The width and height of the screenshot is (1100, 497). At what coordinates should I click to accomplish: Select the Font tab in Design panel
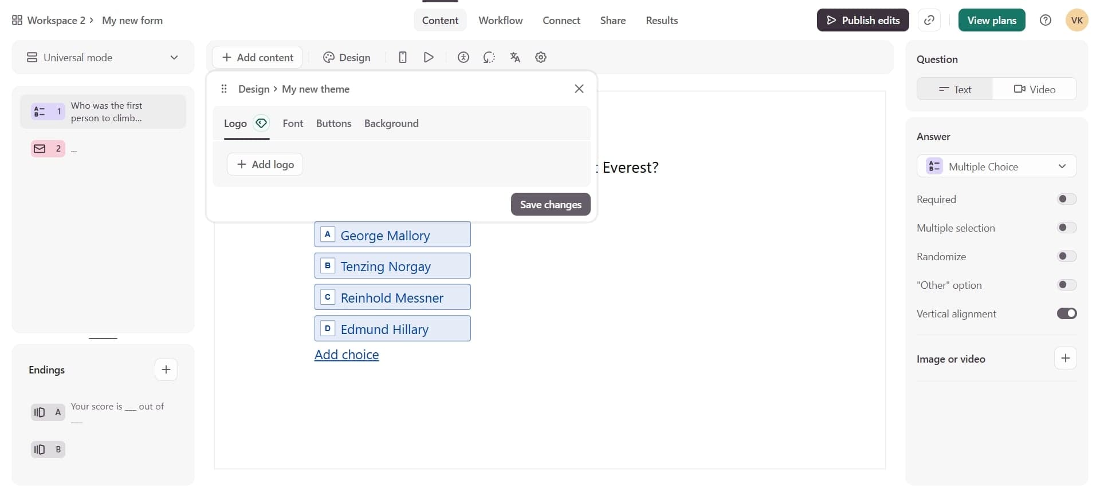293,124
